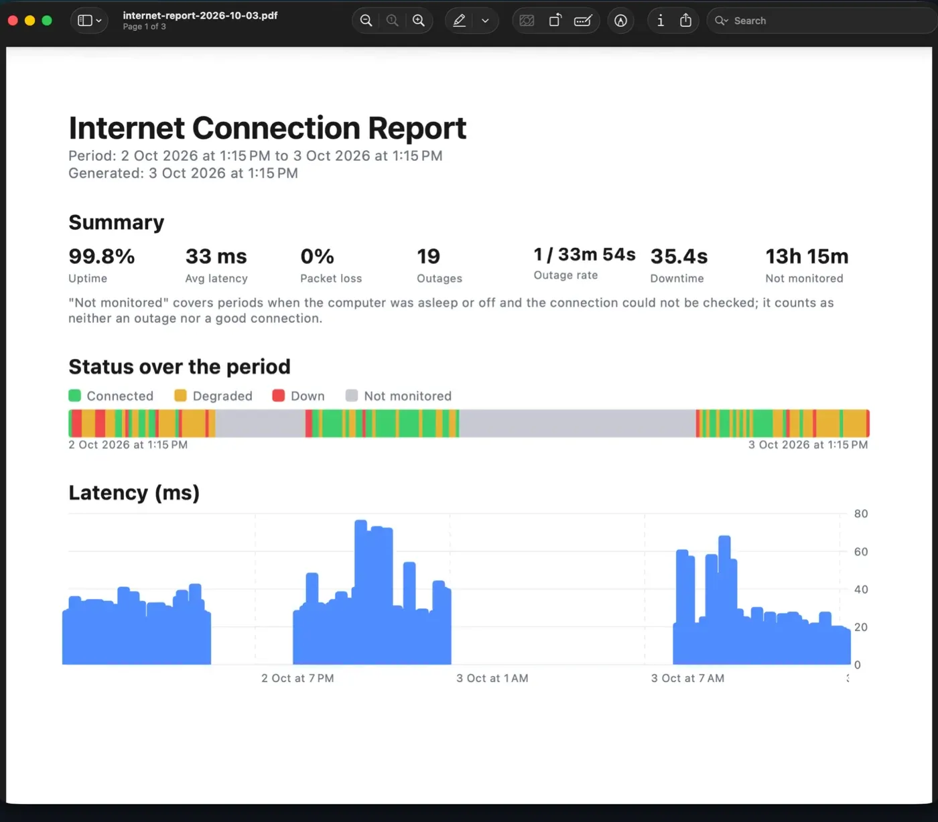This screenshot has width=938, height=822.
Task: Open the form filling tool icon
Action: pyautogui.click(x=583, y=21)
